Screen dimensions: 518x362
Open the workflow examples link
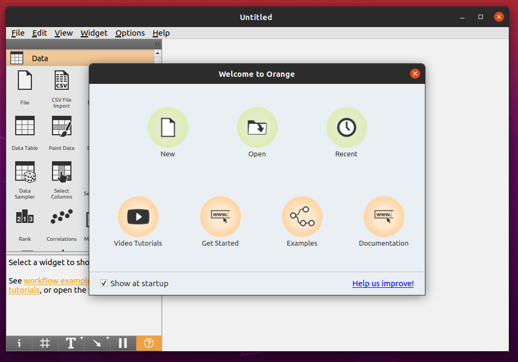[x=56, y=281]
